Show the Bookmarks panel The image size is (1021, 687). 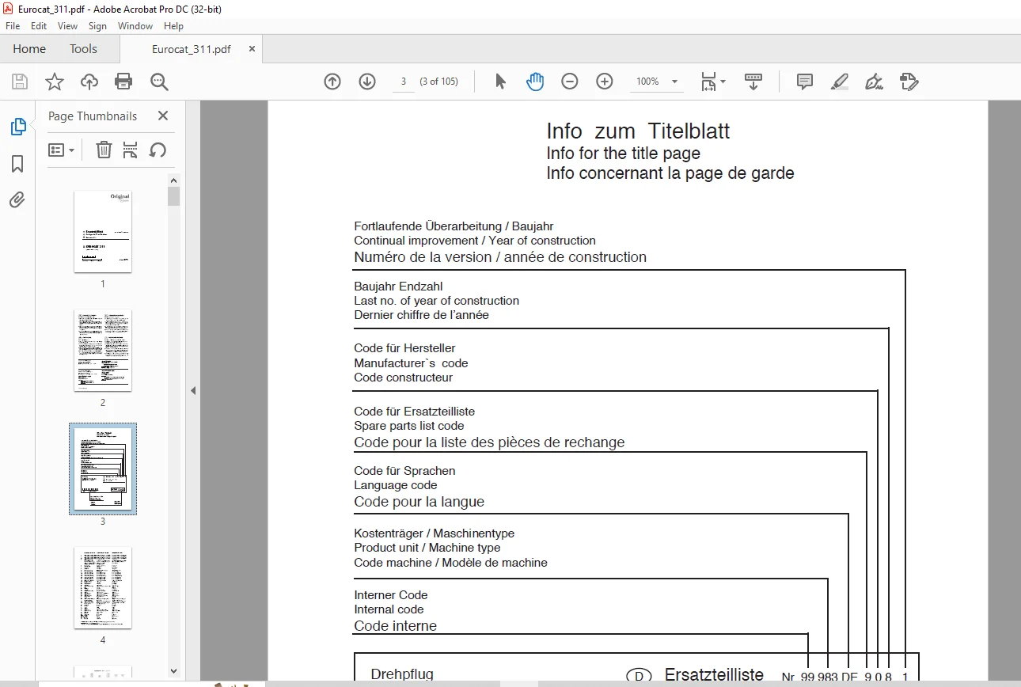click(x=17, y=164)
